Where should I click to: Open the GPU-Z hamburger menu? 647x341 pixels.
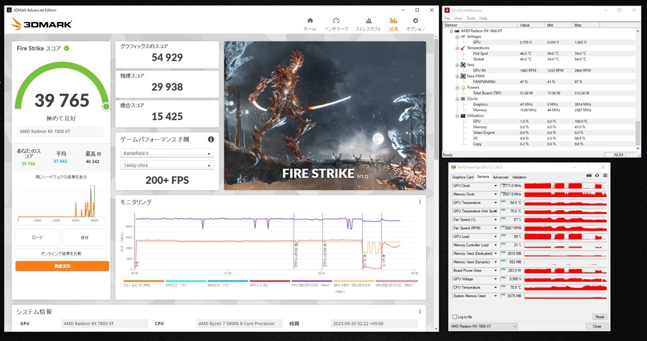605,176
